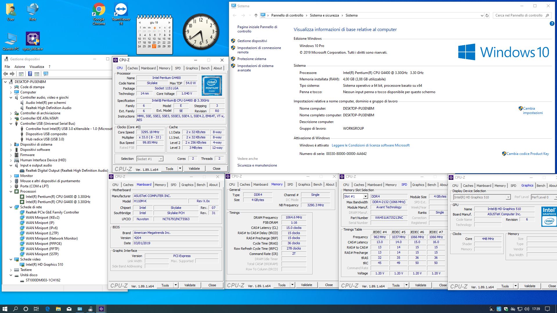Launch Google Chrome from the desktop
The width and height of the screenshot is (557, 313).
[x=99, y=14]
